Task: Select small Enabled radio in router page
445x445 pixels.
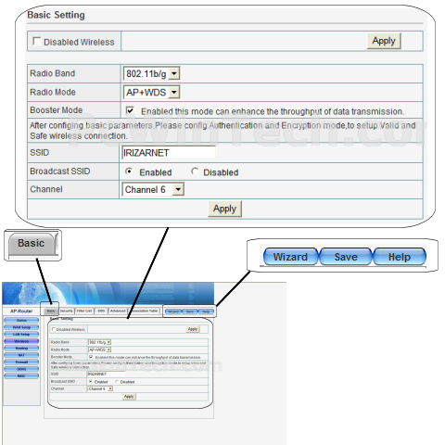Action: pos(91,381)
